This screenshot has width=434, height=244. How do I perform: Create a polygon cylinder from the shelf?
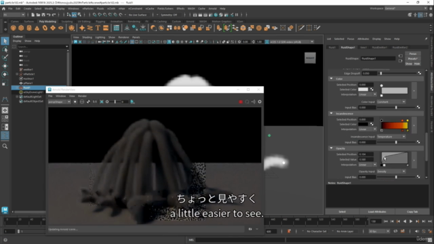[x=29, y=28]
